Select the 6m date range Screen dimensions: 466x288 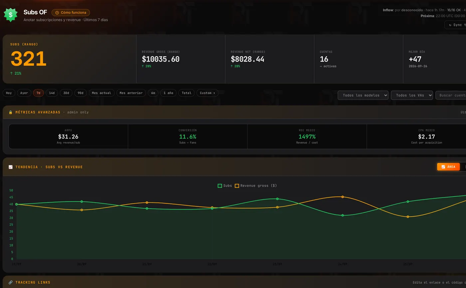pos(153,93)
